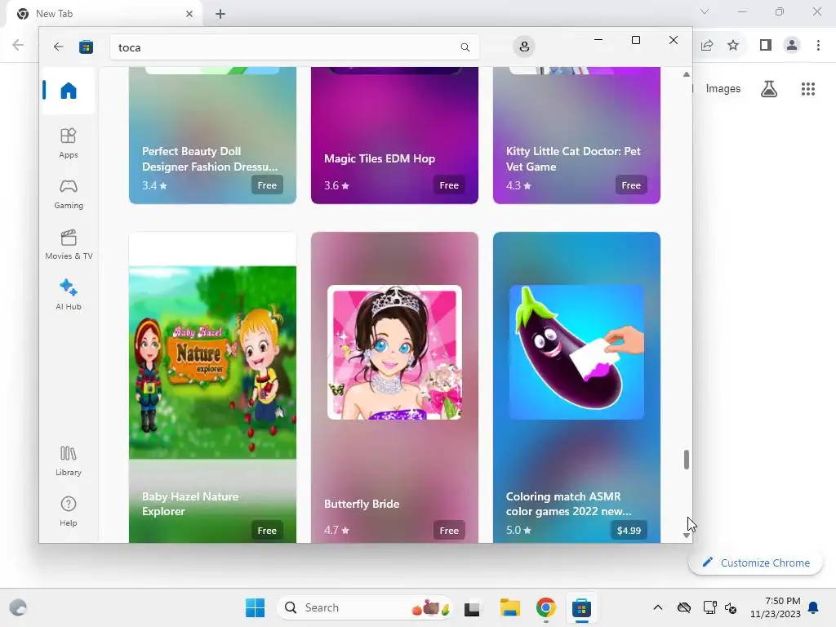
Task: Open the Apps section in Store sidebar
Action: [x=69, y=143]
